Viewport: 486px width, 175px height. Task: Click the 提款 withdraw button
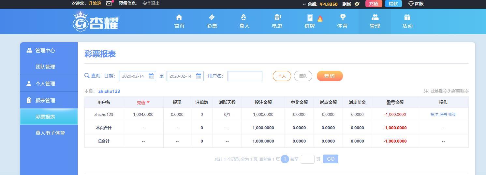393,4
